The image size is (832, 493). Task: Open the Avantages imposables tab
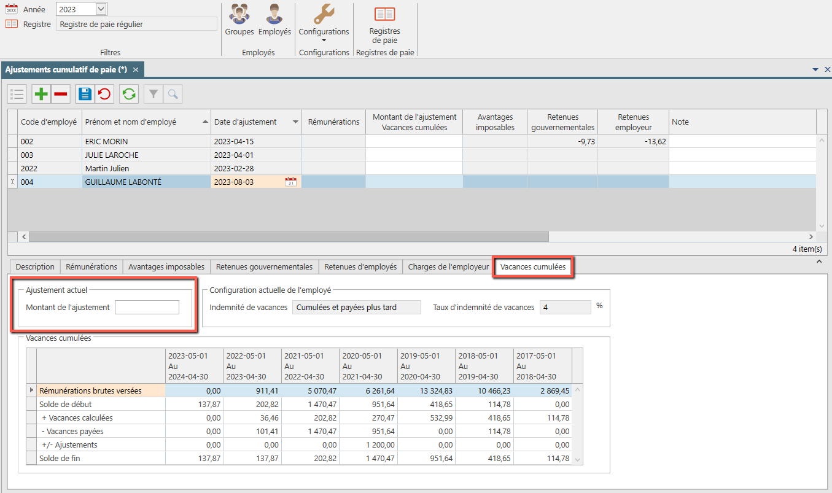coord(166,267)
